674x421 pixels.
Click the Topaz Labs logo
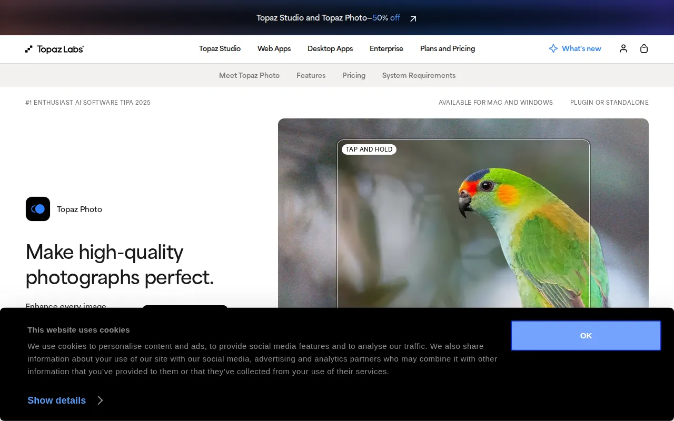55,49
